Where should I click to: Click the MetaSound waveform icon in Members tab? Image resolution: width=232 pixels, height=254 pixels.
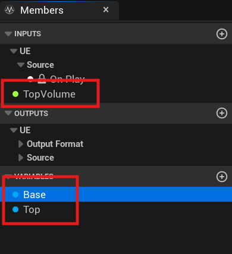coord(10,10)
